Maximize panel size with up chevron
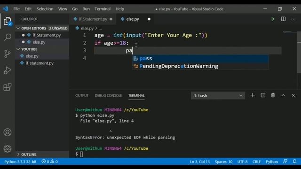Image resolution: width=301 pixels, height=169 pixels. coord(283,95)
